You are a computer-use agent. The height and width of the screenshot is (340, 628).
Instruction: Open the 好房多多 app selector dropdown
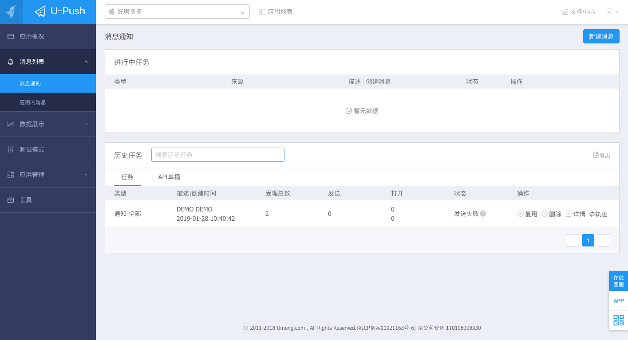click(177, 12)
